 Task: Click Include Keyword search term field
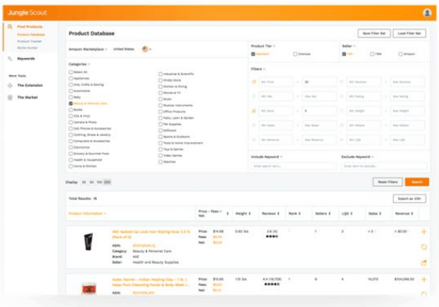tap(294, 166)
